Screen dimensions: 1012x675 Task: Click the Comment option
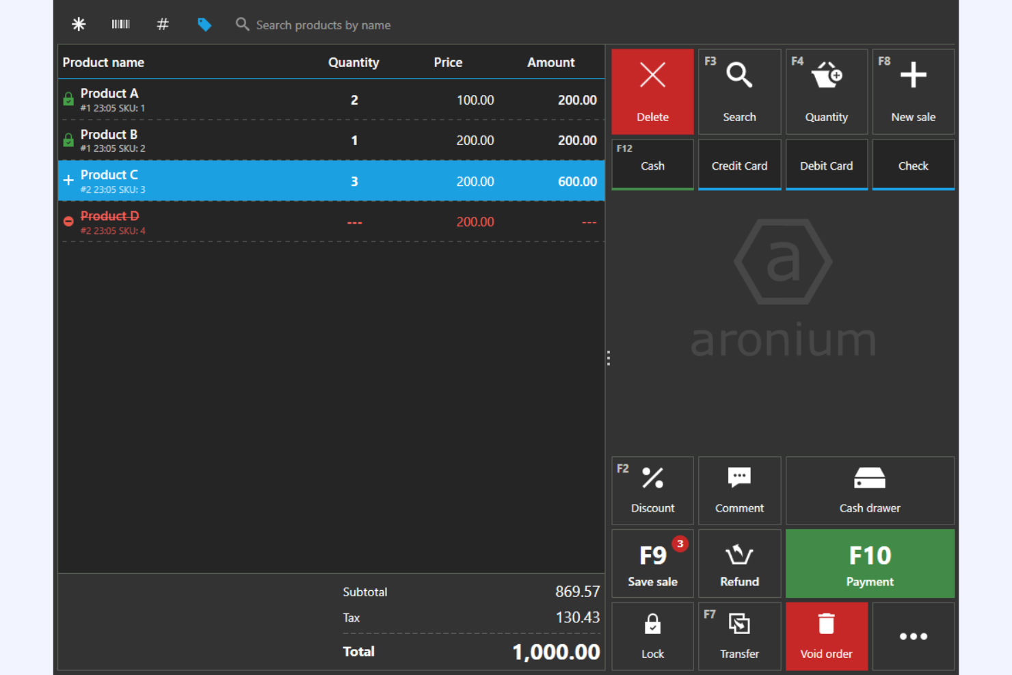(x=739, y=490)
